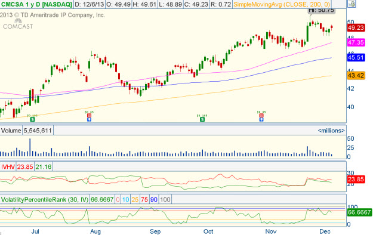Screen dimensions: 373x235
Task: Click the late-September dividend dollar-sign marker
Action: click(x=202, y=119)
